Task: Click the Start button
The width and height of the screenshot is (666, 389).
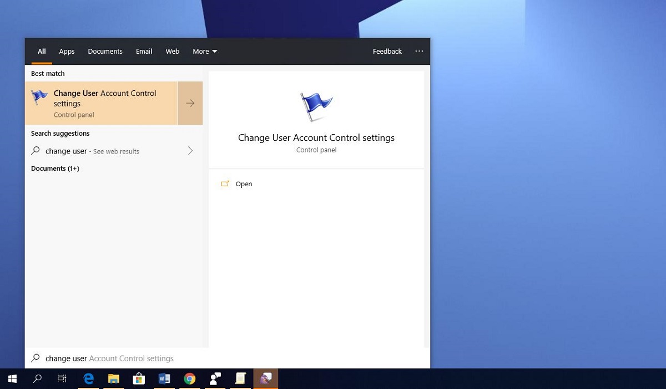Action: (12, 378)
